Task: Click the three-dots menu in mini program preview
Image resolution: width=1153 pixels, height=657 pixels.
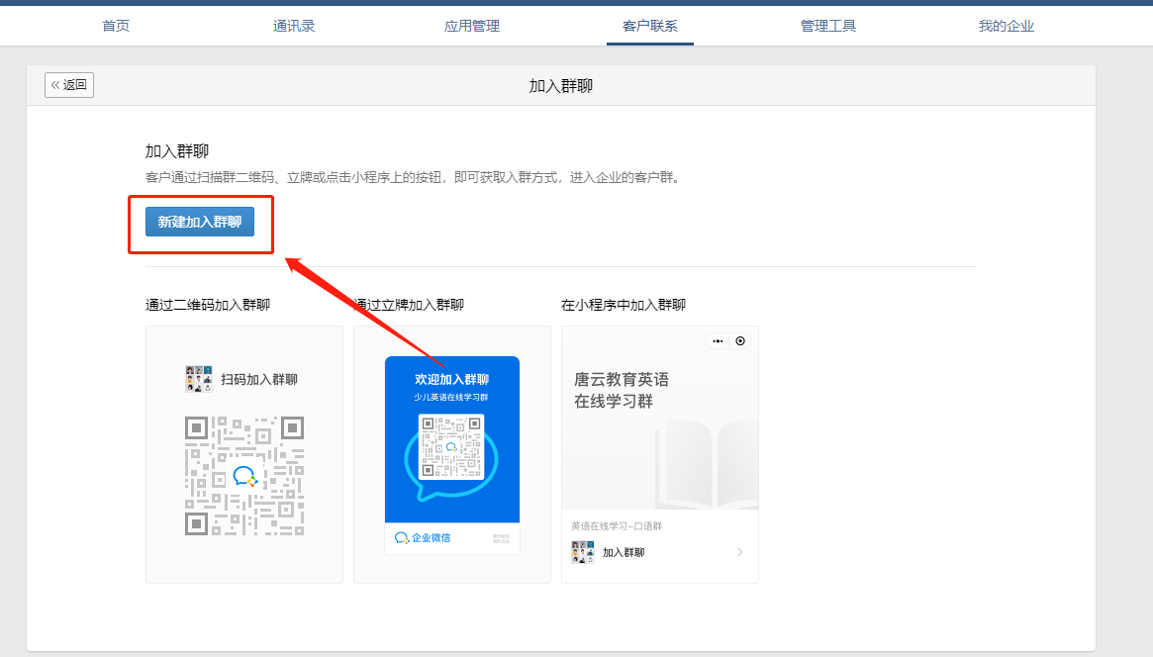Action: click(x=718, y=341)
